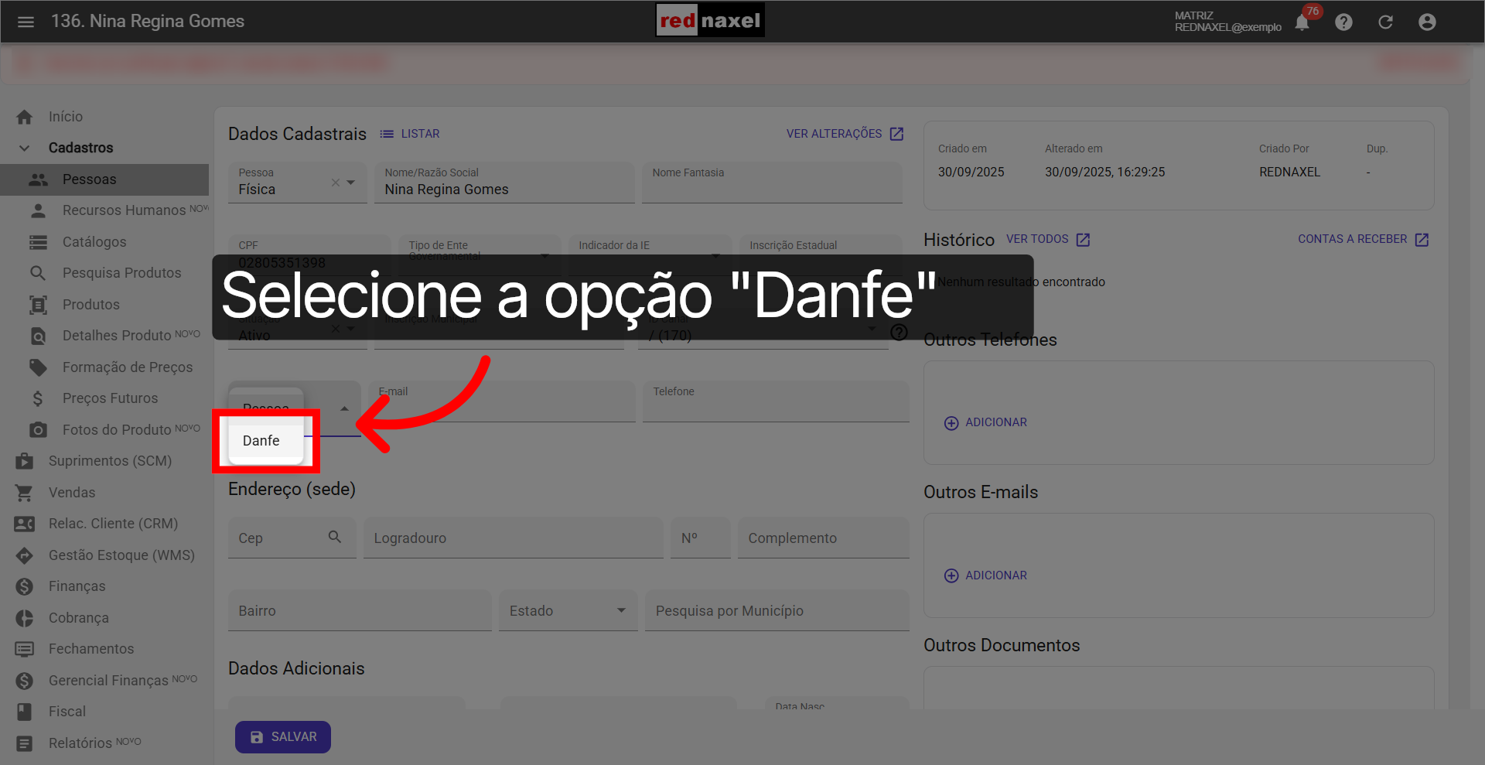Select the Danfe option in the dropdown
The width and height of the screenshot is (1485, 765).
click(261, 441)
